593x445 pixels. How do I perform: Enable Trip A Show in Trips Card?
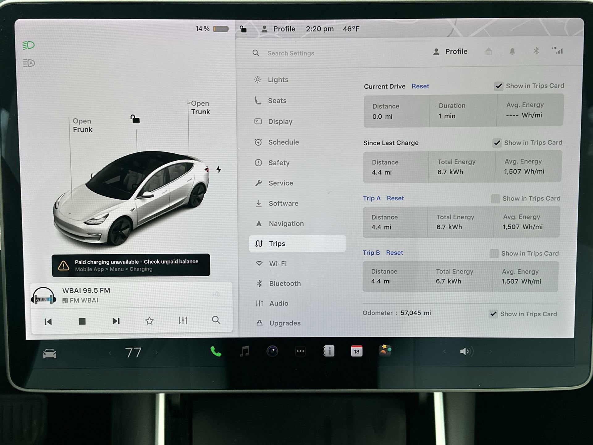495,199
